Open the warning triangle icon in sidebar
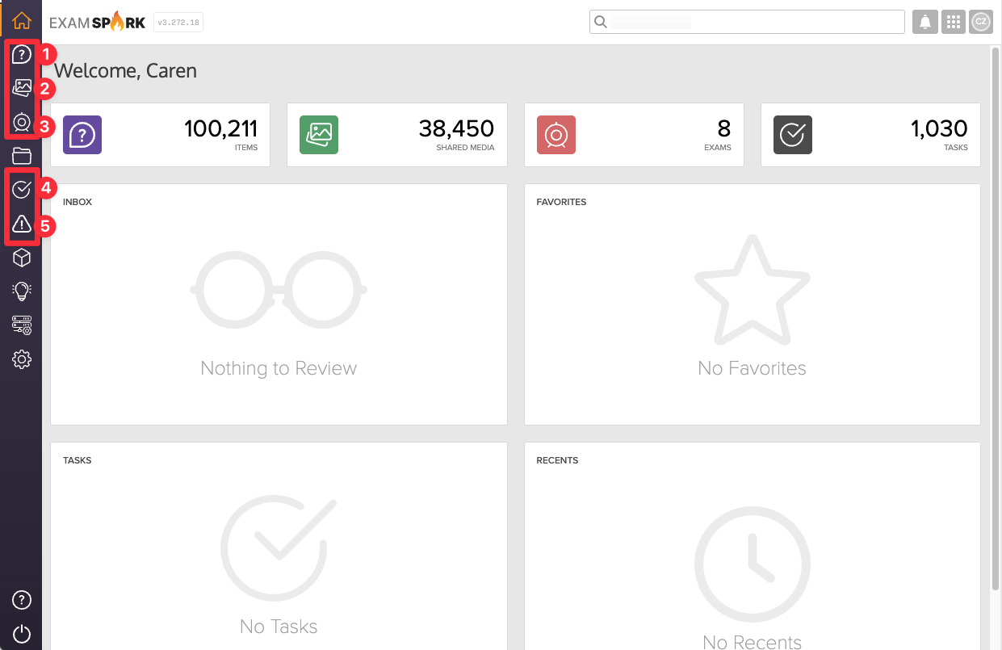Image resolution: width=1002 pixels, height=650 pixels. (22, 224)
